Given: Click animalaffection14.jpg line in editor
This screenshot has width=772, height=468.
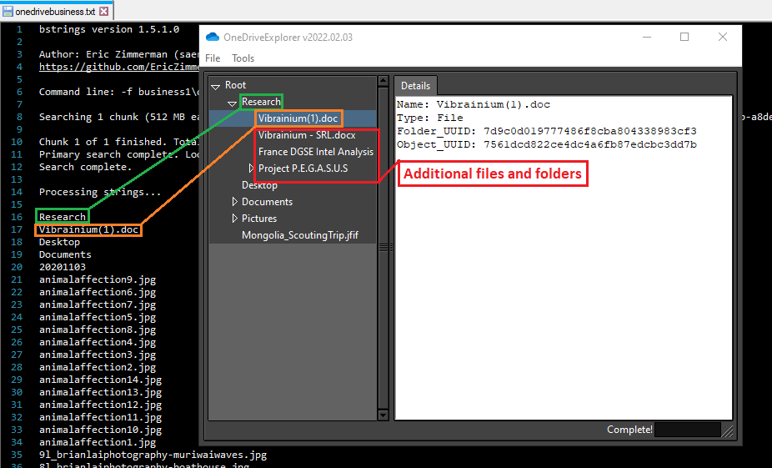Looking at the screenshot, I should (x=100, y=380).
